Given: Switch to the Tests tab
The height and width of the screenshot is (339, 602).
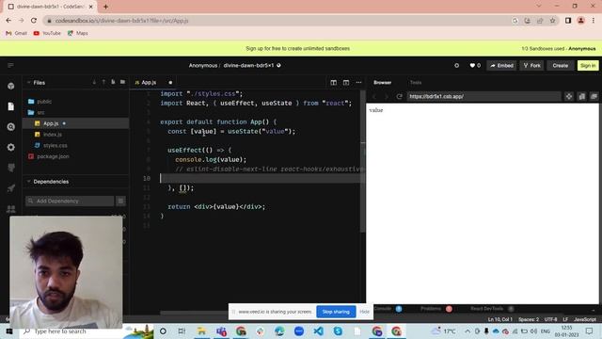Looking at the screenshot, I should click(416, 83).
